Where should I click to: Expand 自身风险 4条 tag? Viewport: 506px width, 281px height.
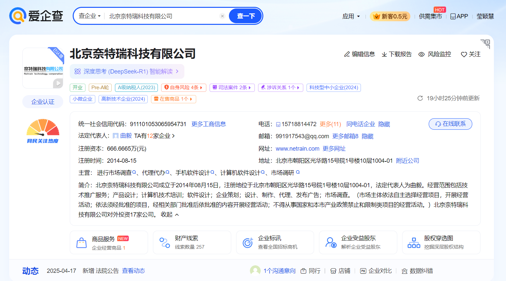pos(183,88)
